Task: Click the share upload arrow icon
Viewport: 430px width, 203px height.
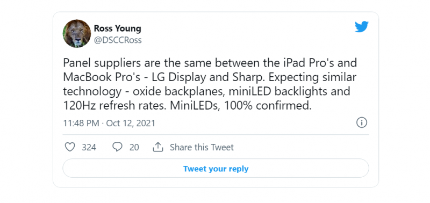Action: coord(158,147)
